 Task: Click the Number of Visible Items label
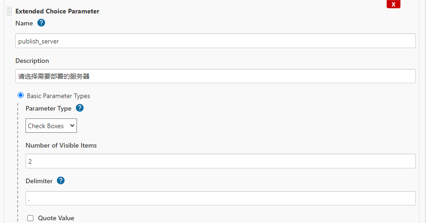click(61, 145)
